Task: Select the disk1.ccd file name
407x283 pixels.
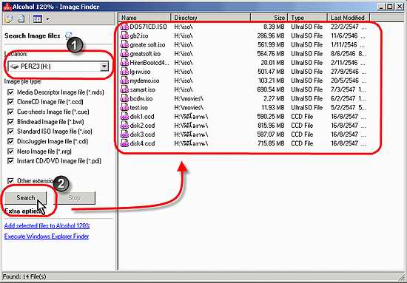Action: [x=142, y=116]
